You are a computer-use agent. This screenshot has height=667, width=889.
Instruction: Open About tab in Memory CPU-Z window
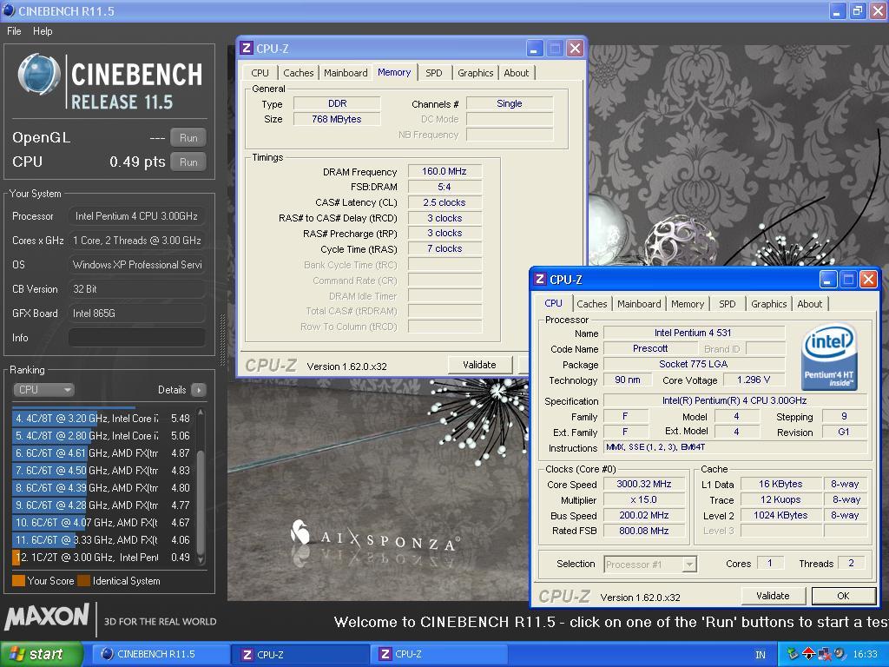(516, 73)
